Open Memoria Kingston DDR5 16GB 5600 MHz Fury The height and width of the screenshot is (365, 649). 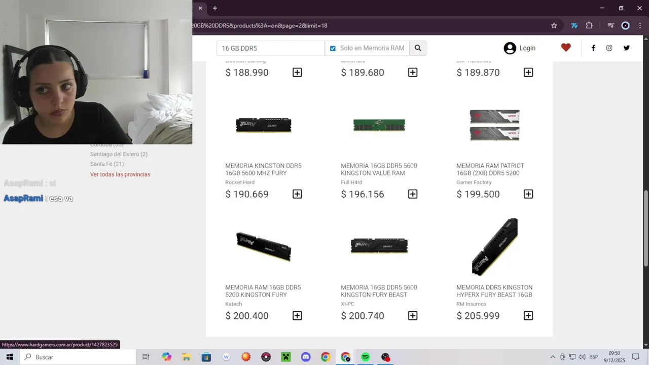[x=263, y=169]
